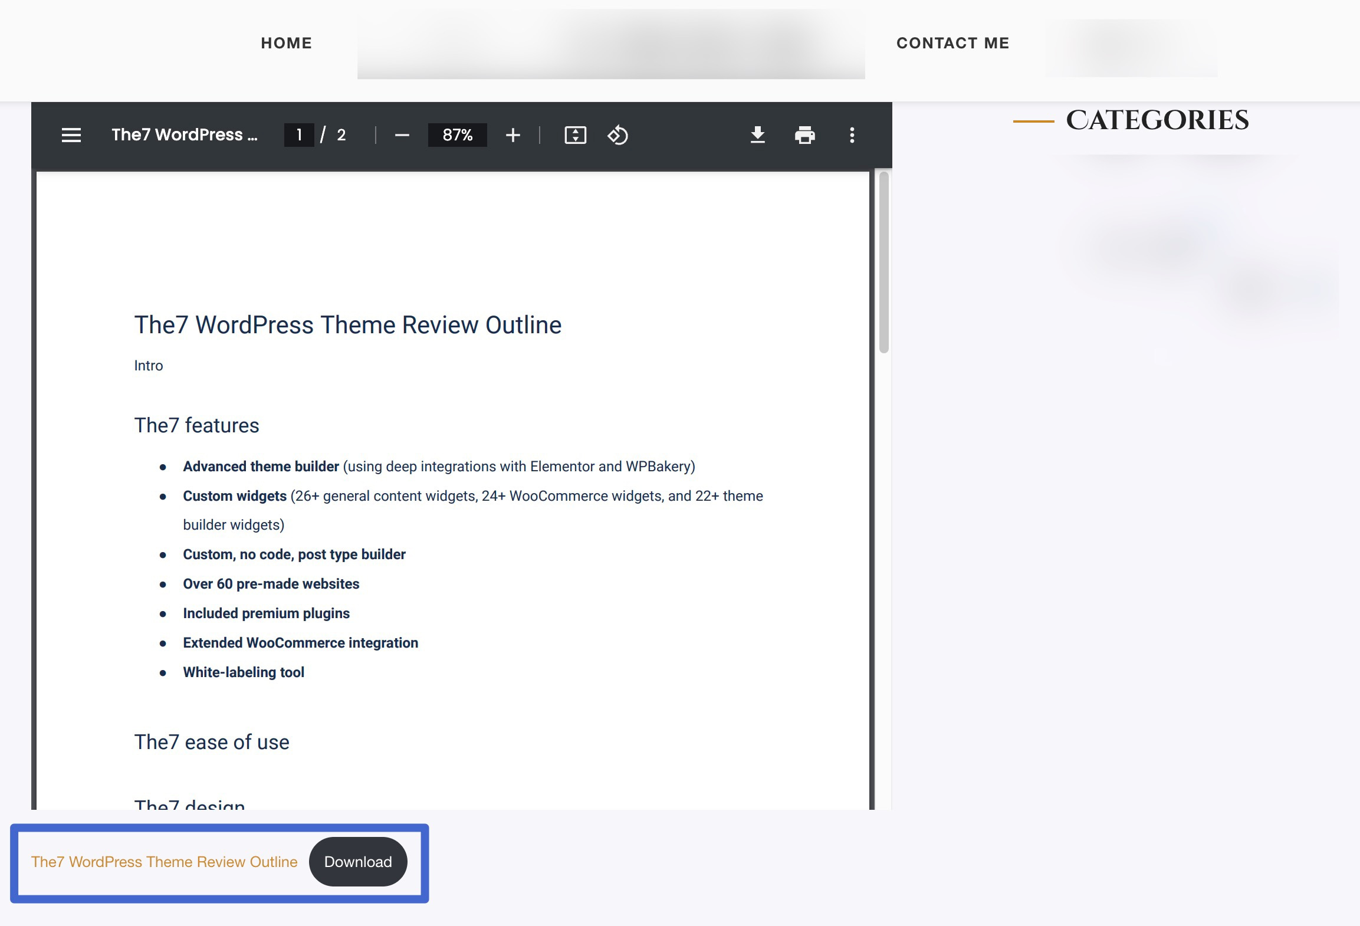Open the PDF thumbnail sidebar menu
Image resolution: width=1360 pixels, height=926 pixels.
71,134
